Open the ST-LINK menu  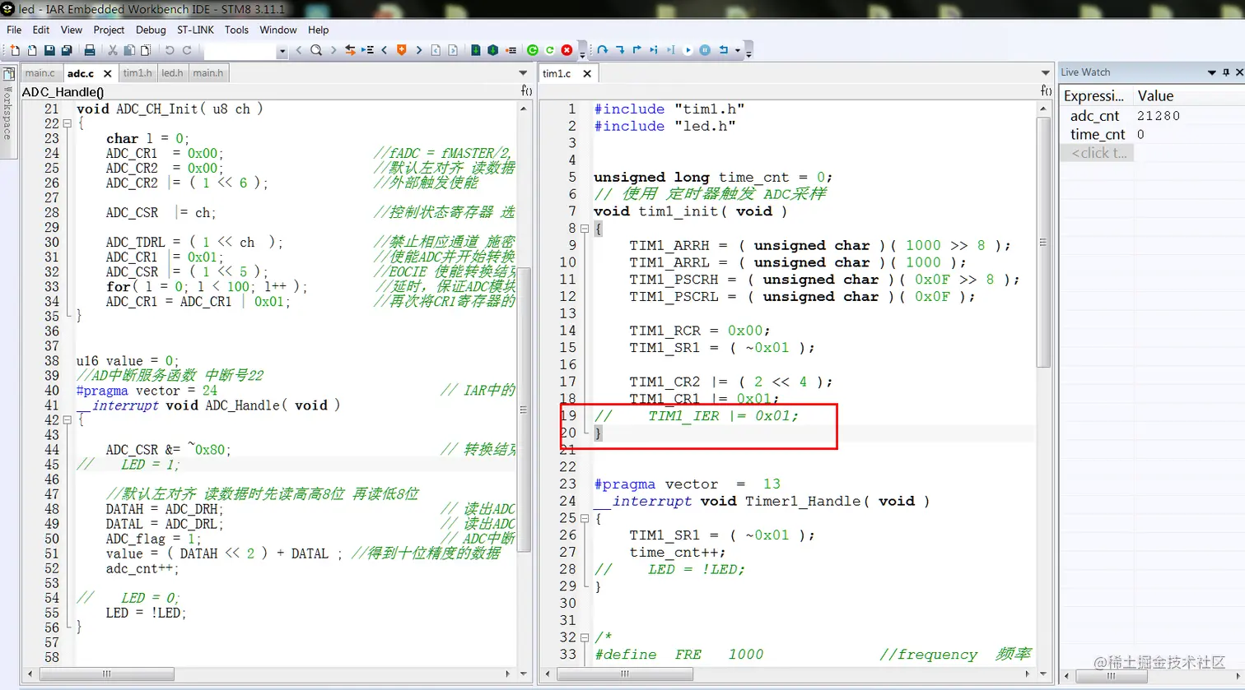click(195, 30)
